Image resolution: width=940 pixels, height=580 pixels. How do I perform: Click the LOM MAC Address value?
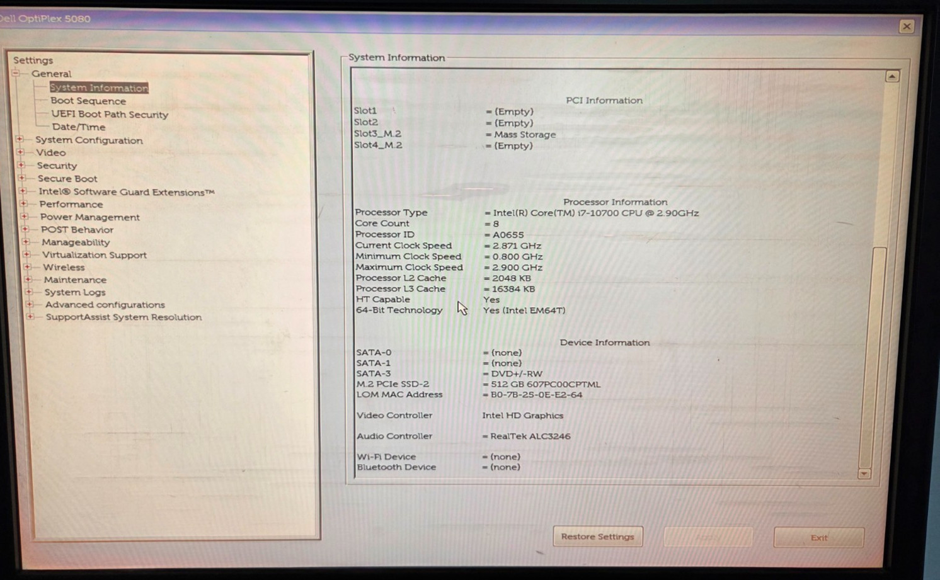tap(537, 395)
